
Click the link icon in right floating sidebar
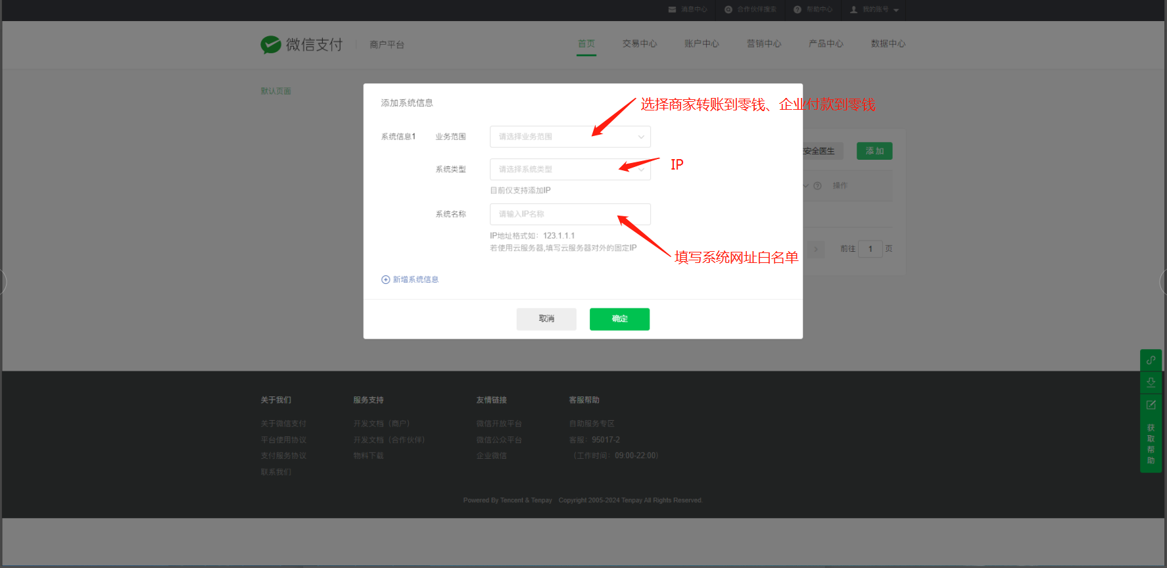point(1151,360)
